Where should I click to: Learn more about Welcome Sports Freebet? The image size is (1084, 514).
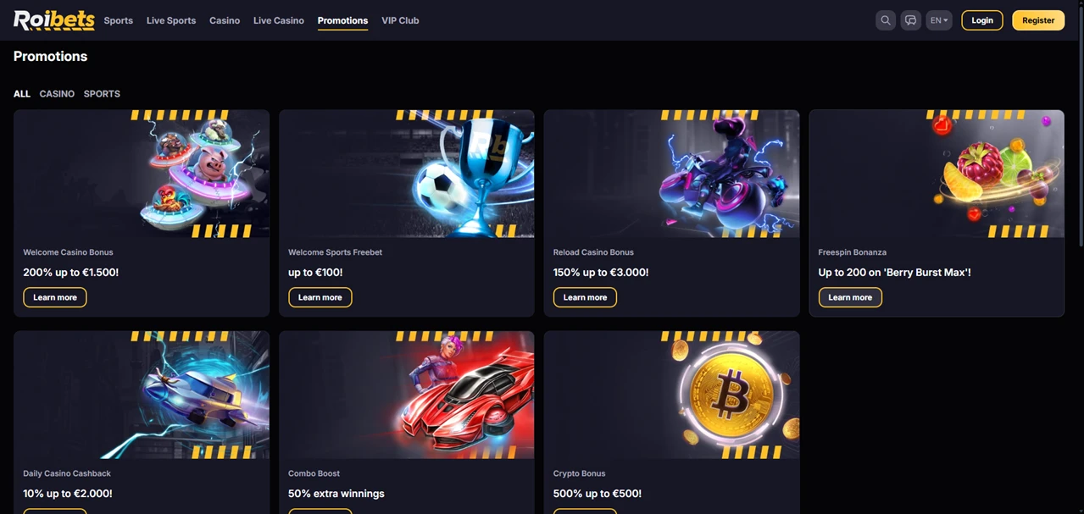(x=320, y=297)
